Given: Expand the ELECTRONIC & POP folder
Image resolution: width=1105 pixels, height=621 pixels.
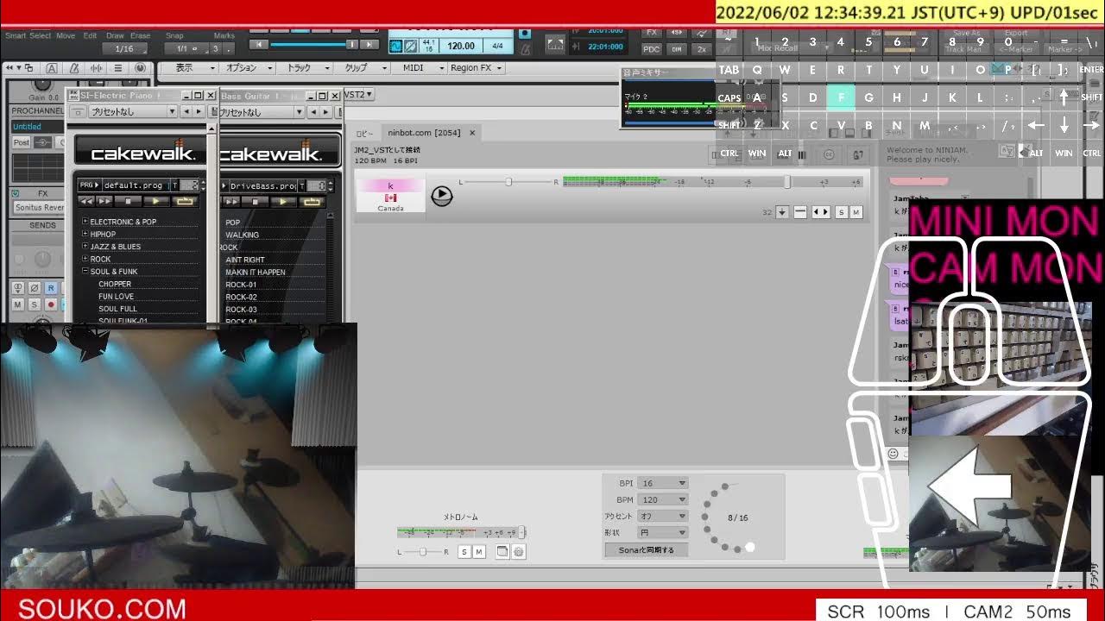Looking at the screenshot, I should pyautogui.click(x=85, y=222).
